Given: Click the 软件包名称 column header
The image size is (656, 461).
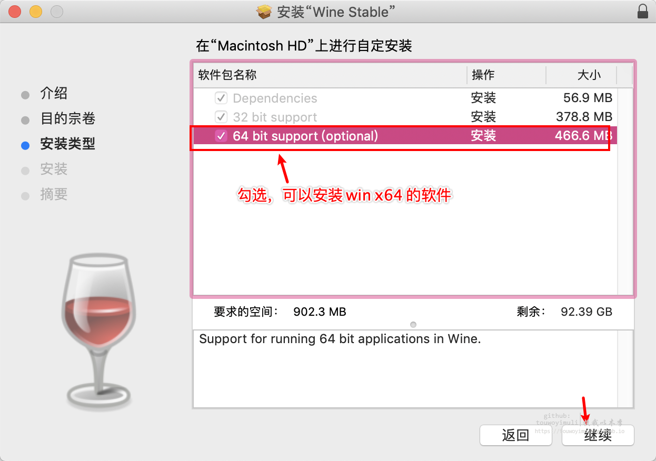Looking at the screenshot, I should [x=330, y=75].
